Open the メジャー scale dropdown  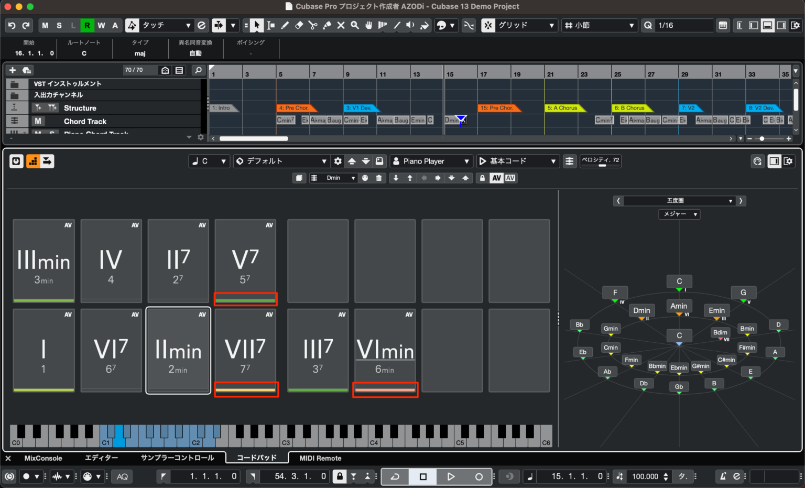click(x=679, y=214)
